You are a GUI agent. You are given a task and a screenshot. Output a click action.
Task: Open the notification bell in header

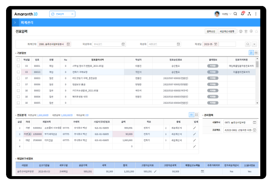click(243, 14)
